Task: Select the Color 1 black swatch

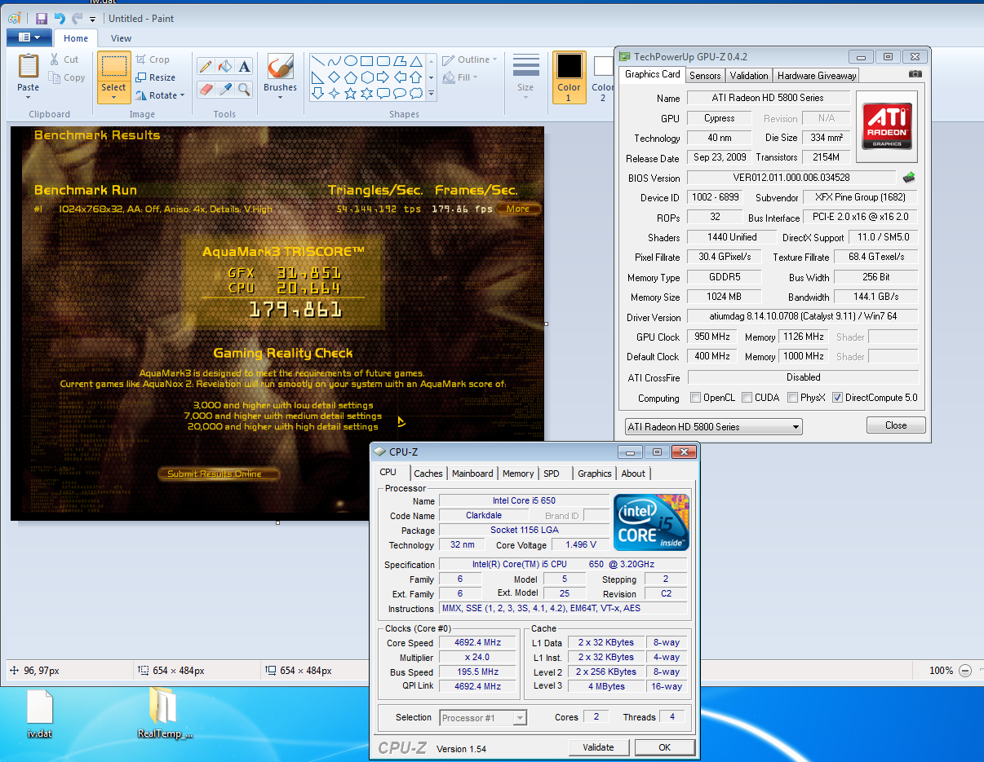Action: click(570, 66)
